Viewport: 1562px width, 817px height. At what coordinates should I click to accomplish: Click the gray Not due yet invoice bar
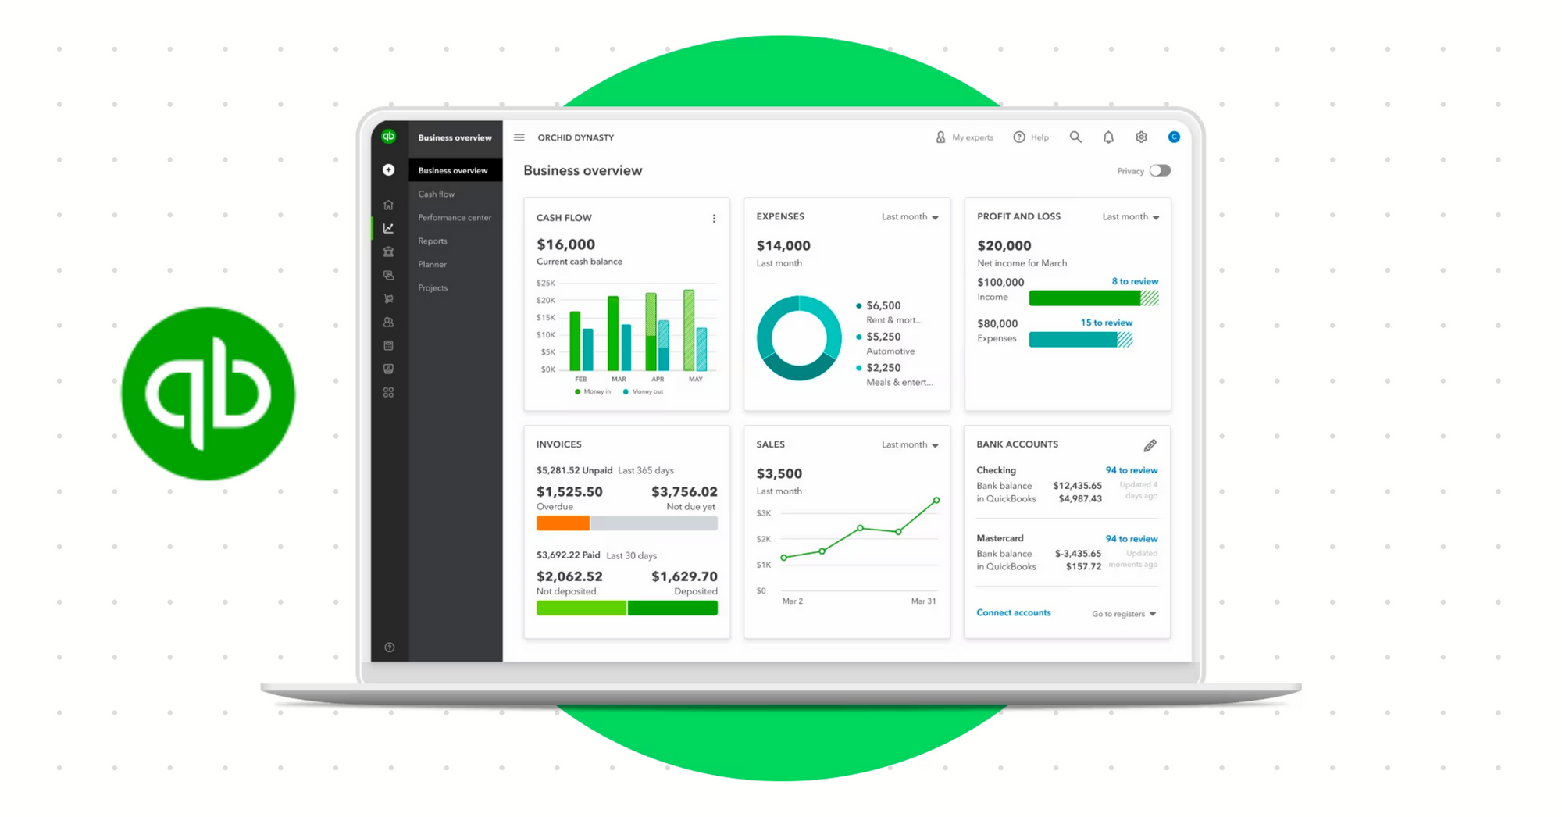pyautogui.click(x=654, y=523)
